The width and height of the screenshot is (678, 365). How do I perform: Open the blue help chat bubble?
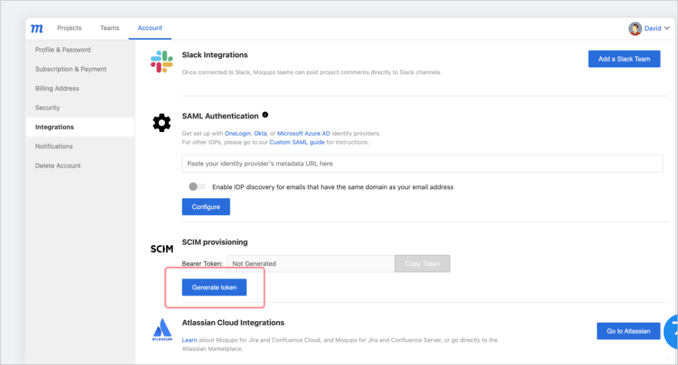pos(671,332)
